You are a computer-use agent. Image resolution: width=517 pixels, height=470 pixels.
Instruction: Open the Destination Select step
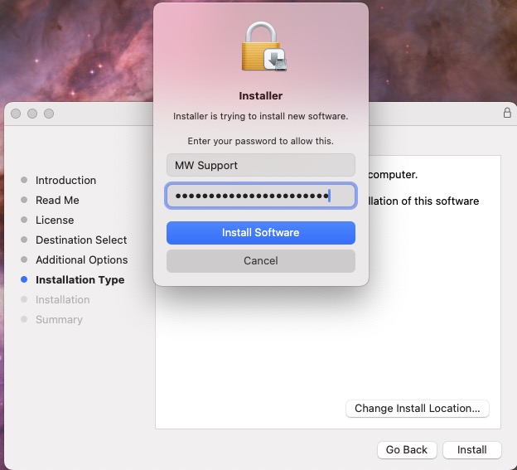[x=81, y=240]
